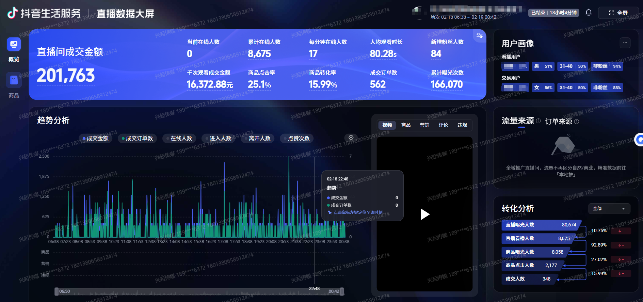Click the 累计曝光次数 value 166,070
The image size is (643, 302).
[x=447, y=84]
